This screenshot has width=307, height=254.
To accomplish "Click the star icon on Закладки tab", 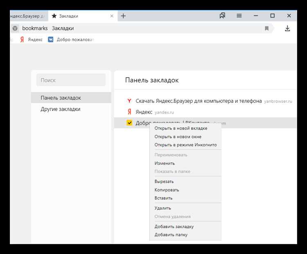I will click(x=54, y=16).
